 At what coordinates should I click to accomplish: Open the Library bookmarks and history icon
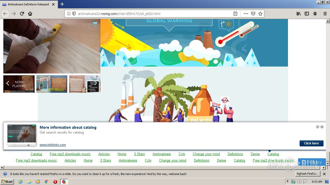pos(299,14)
